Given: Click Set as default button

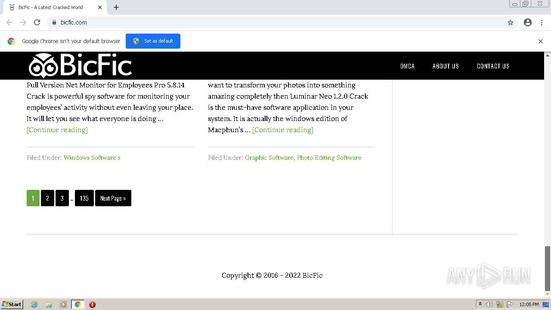Looking at the screenshot, I should coord(153,41).
